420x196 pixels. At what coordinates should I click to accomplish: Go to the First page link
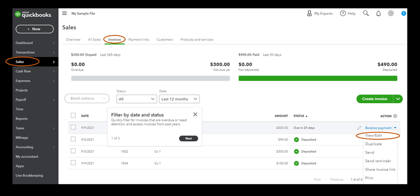pyautogui.click(x=317, y=180)
